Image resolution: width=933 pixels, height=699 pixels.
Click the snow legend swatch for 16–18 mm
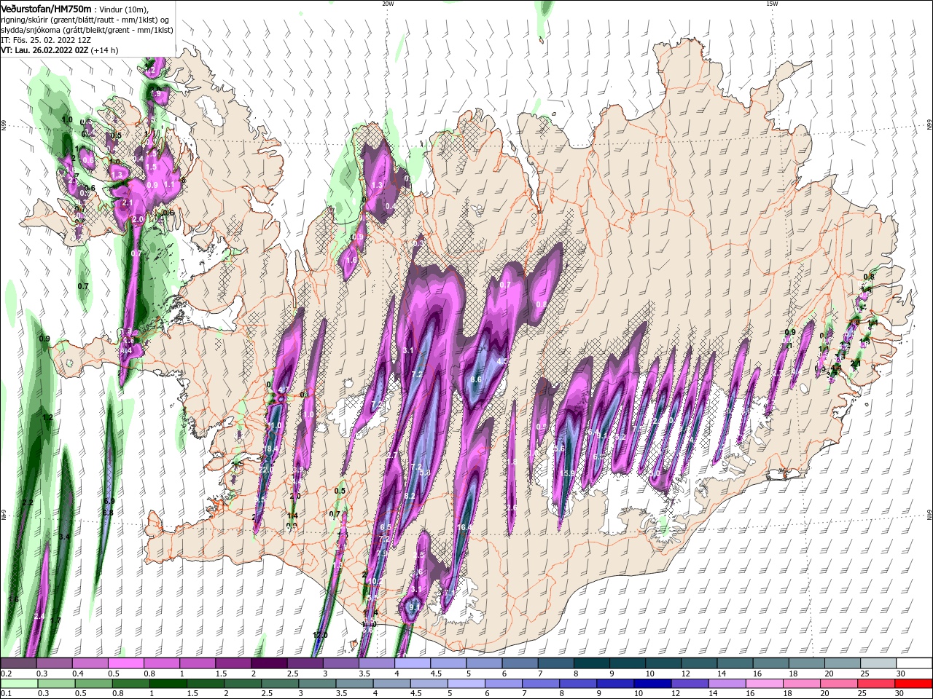point(771,663)
